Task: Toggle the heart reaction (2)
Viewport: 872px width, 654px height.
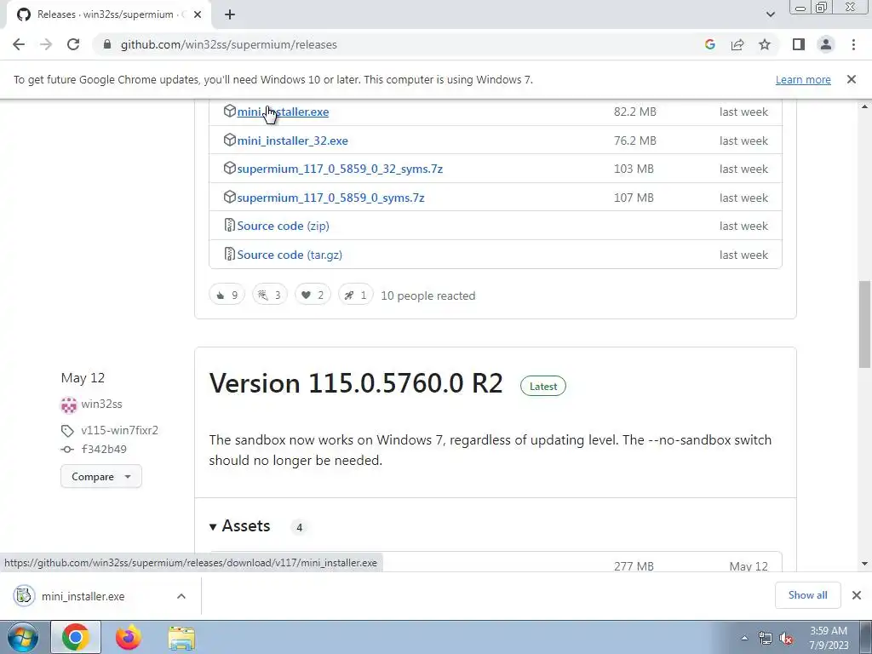Action: (x=313, y=295)
